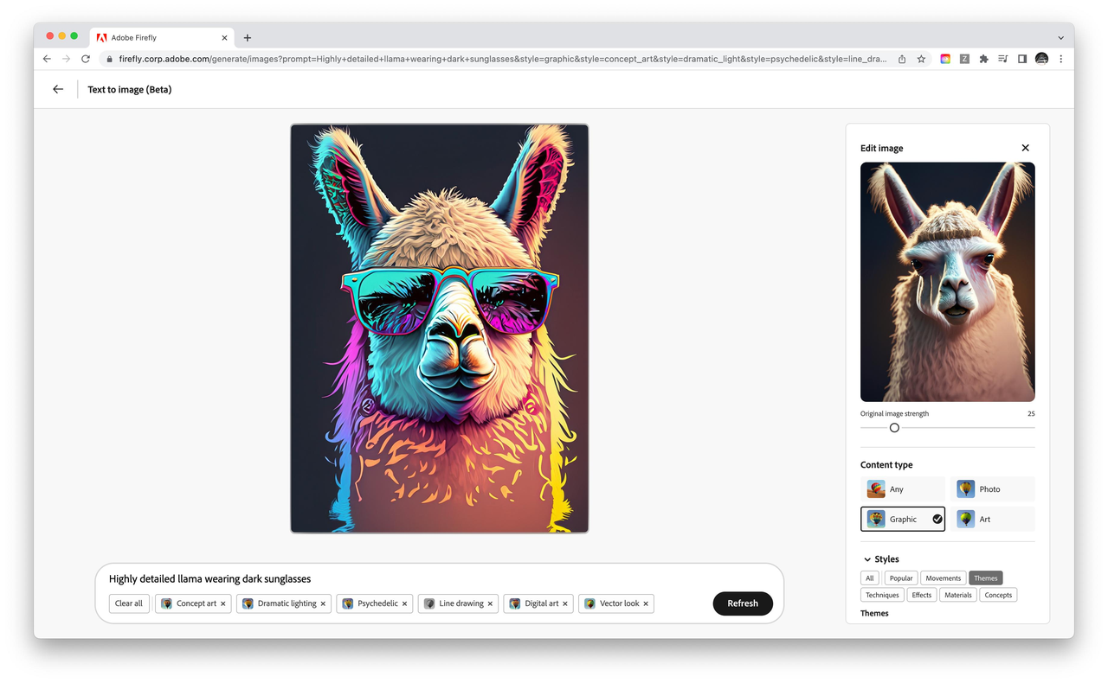Select the Photo content type icon
Image resolution: width=1108 pixels, height=683 pixels.
click(964, 488)
